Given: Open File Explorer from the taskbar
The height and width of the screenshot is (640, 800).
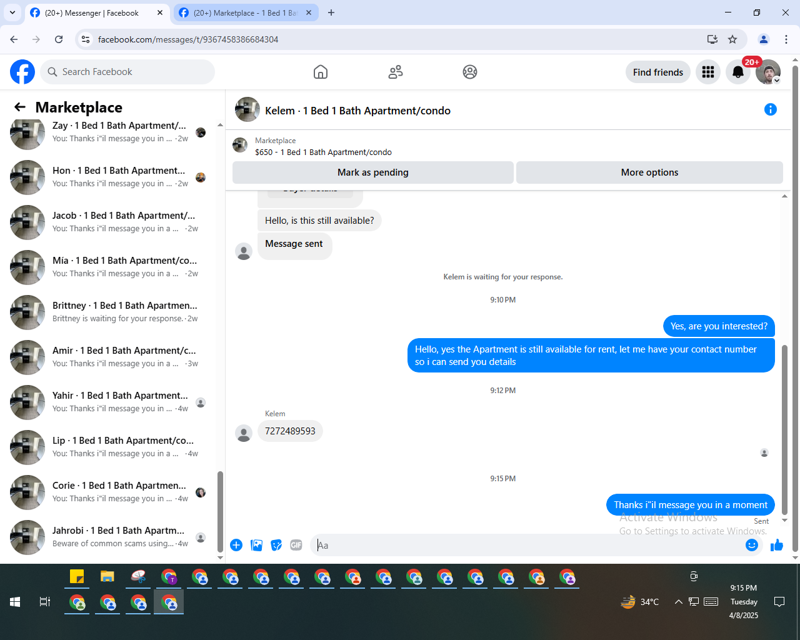Looking at the screenshot, I should coord(107,576).
